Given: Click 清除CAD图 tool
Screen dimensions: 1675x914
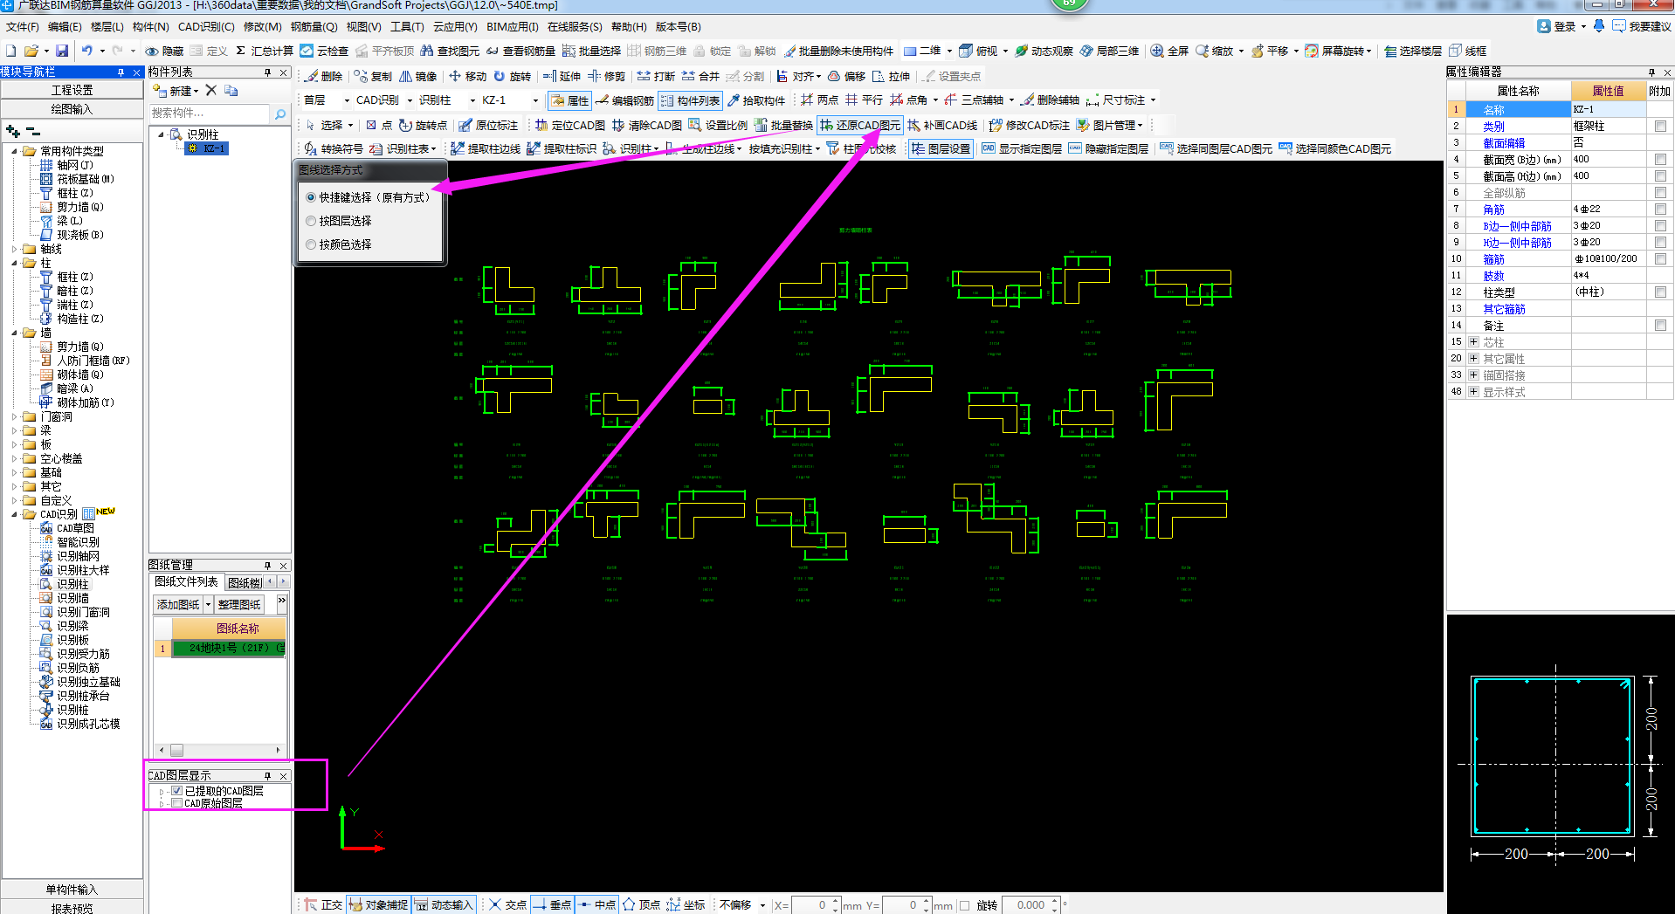Looking at the screenshot, I should 647,125.
